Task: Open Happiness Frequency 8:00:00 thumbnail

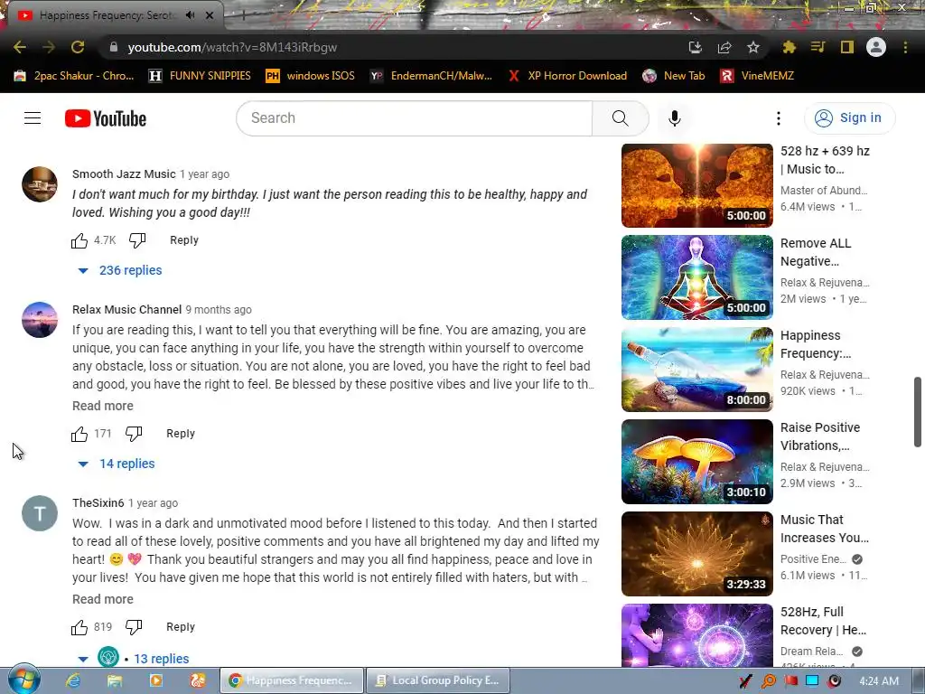Action: (x=696, y=370)
